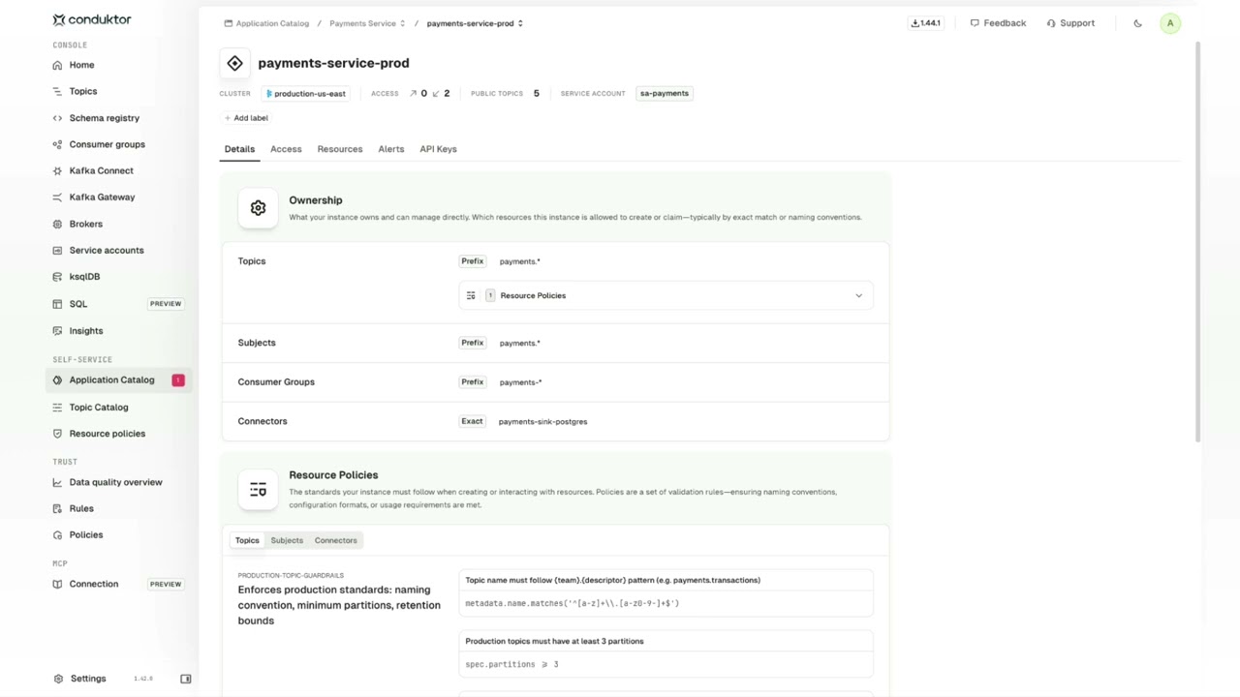Click the Resource Policies section icon

tap(258, 490)
